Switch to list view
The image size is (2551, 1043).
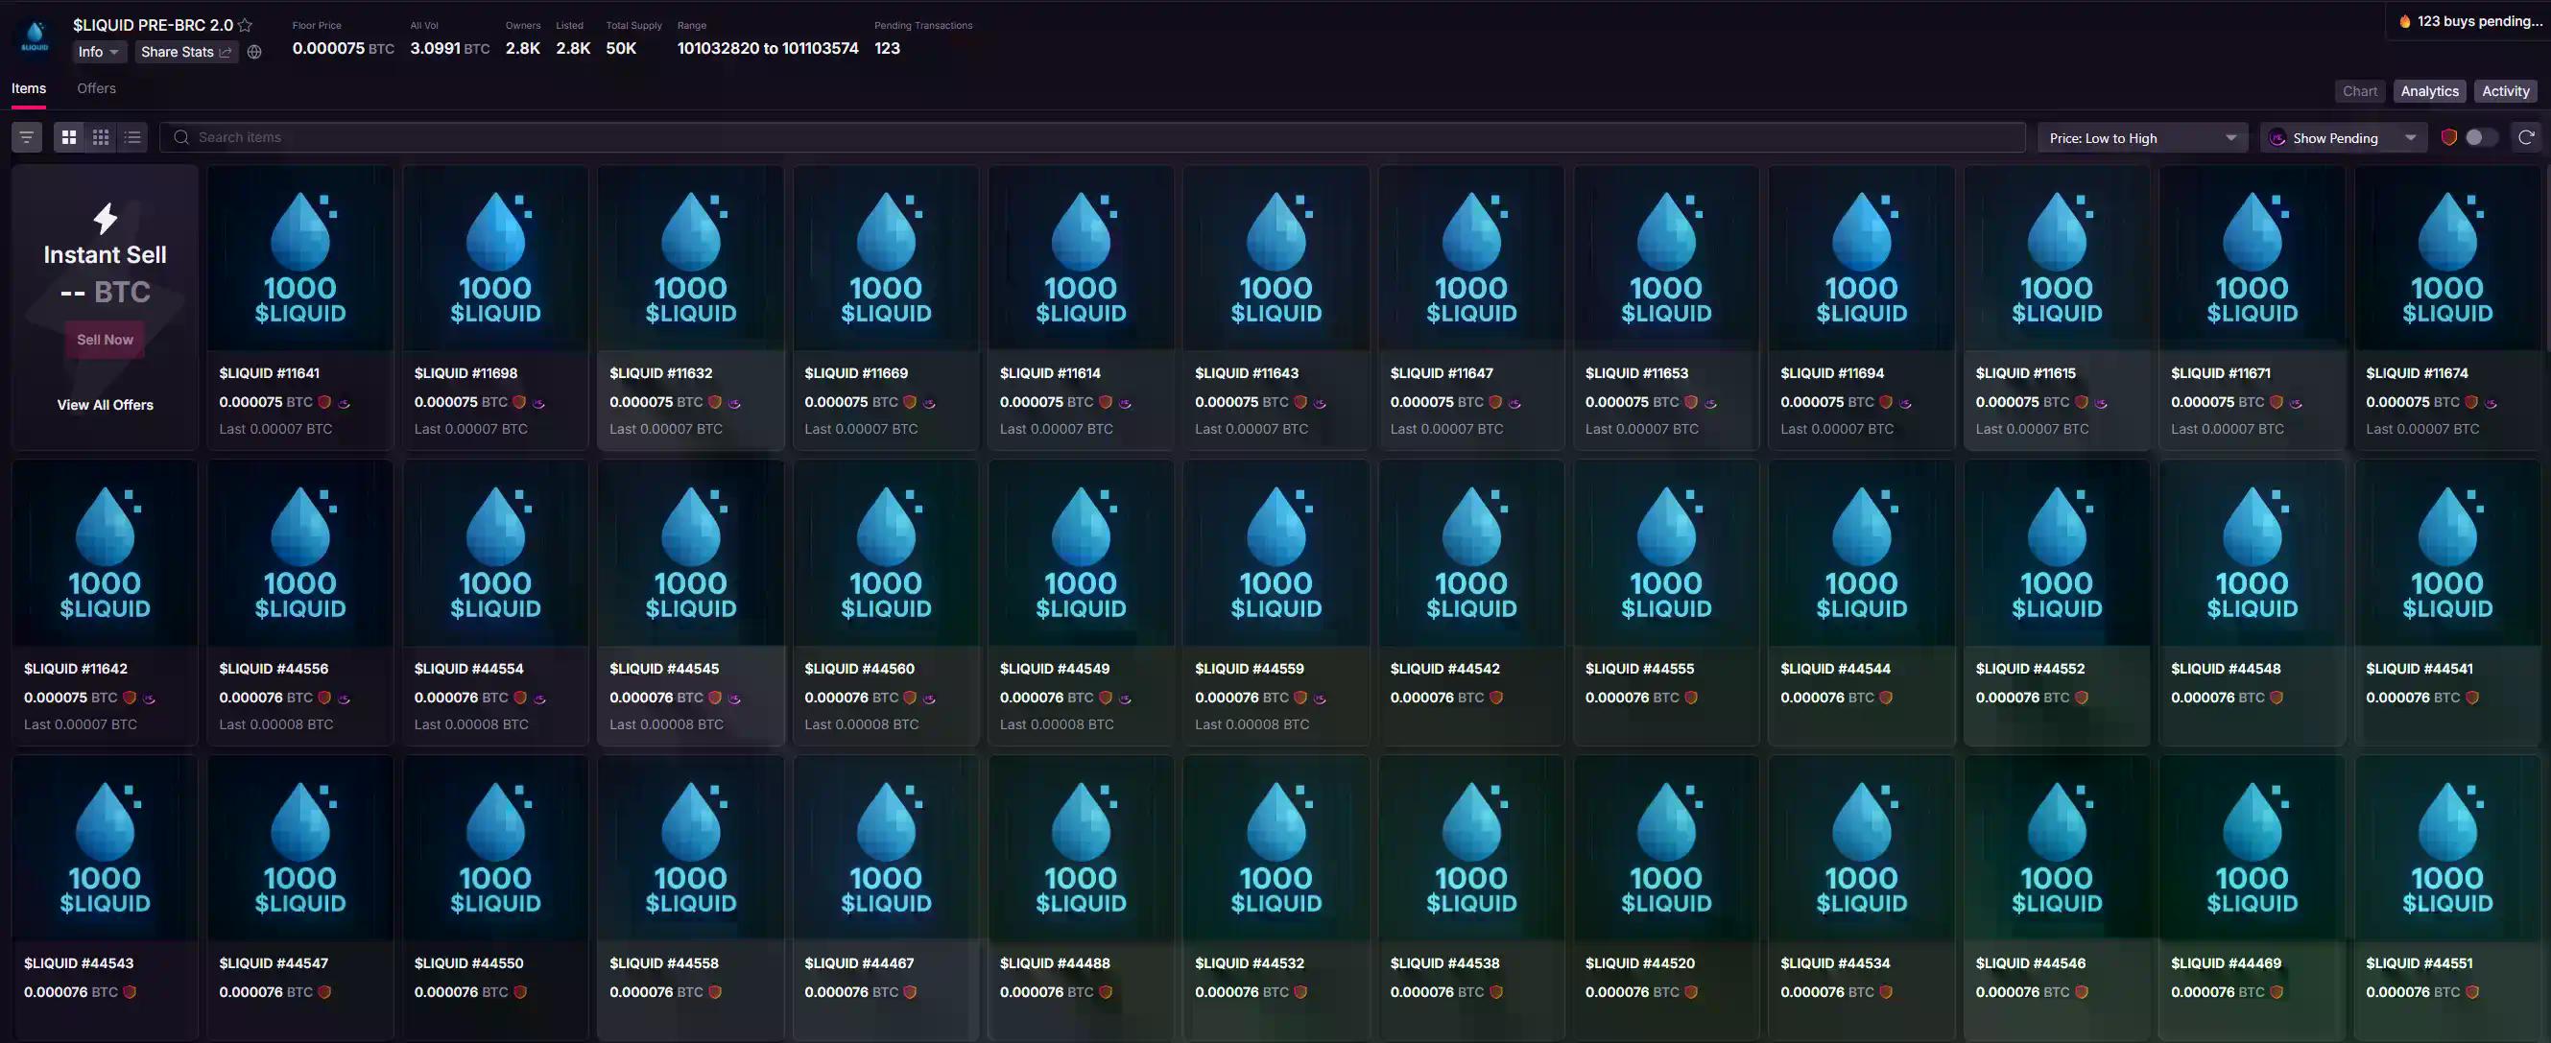[132, 136]
